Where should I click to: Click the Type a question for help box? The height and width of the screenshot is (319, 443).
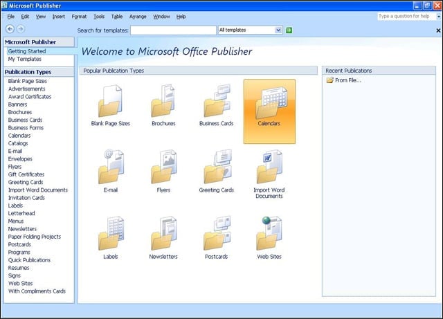[406, 17]
